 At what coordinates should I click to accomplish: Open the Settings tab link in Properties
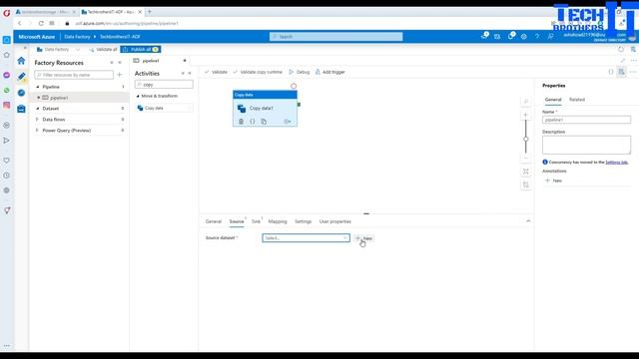point(616,162)
